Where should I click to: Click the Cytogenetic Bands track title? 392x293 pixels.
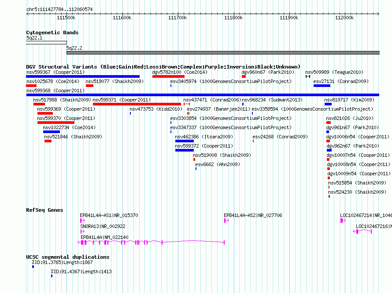[x=52, y=33]
